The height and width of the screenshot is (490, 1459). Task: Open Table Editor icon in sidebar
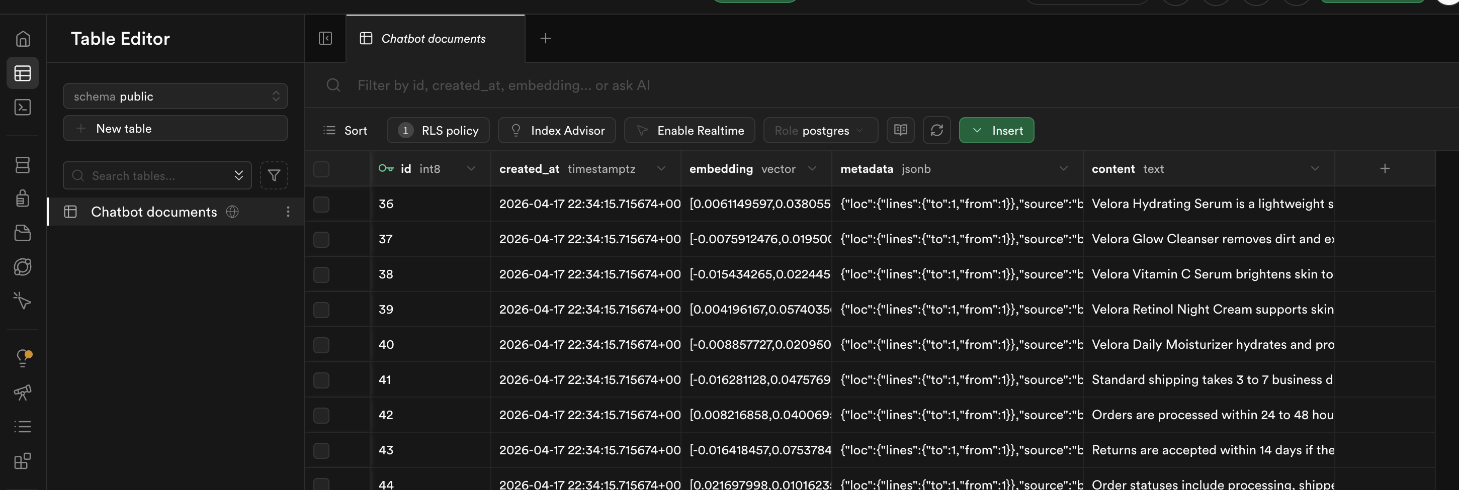tap(23, 73)
